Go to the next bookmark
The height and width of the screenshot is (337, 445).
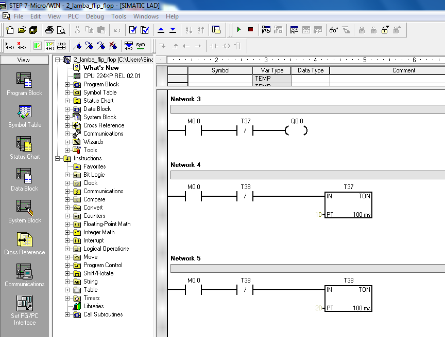[89, 46]
